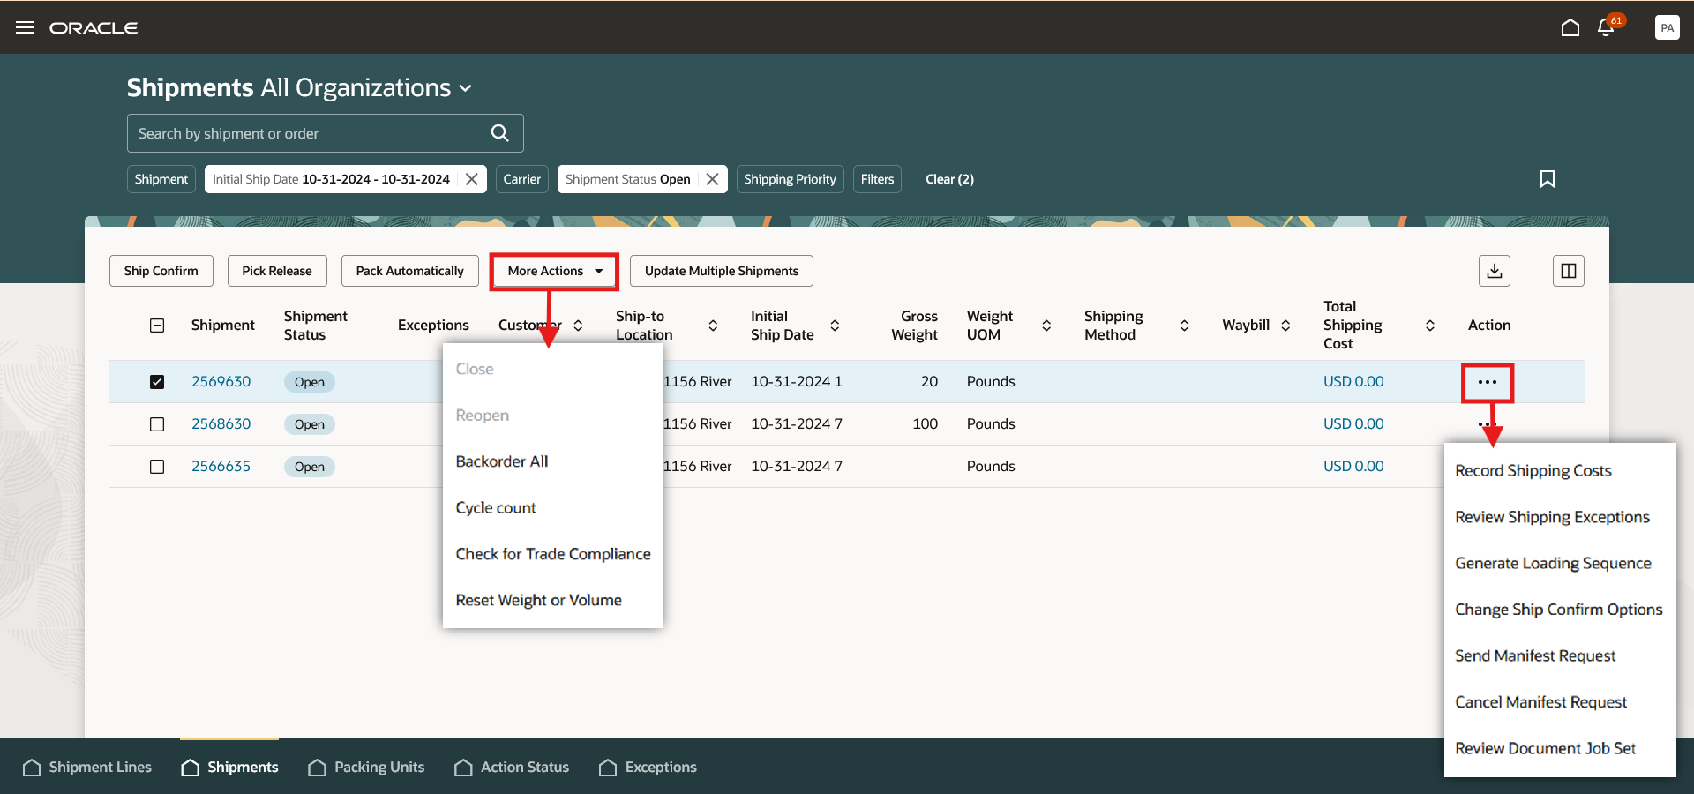Click the search magnifier icon
The height and width of the screenshot is (794, 1694).
click(500, 133)
